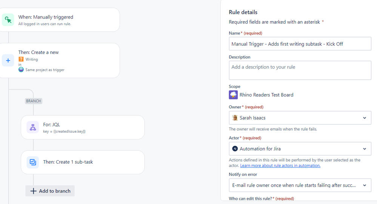Image resolution: width=377 pixels, height=204 pixels.
Task: Click the blue plus create-issue icon
Action: [x=8, y=60]
